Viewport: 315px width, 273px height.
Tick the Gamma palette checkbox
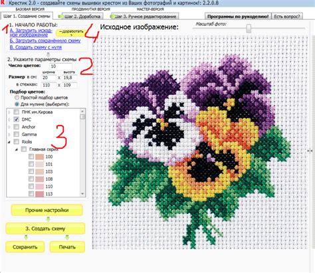pos(17,134)
